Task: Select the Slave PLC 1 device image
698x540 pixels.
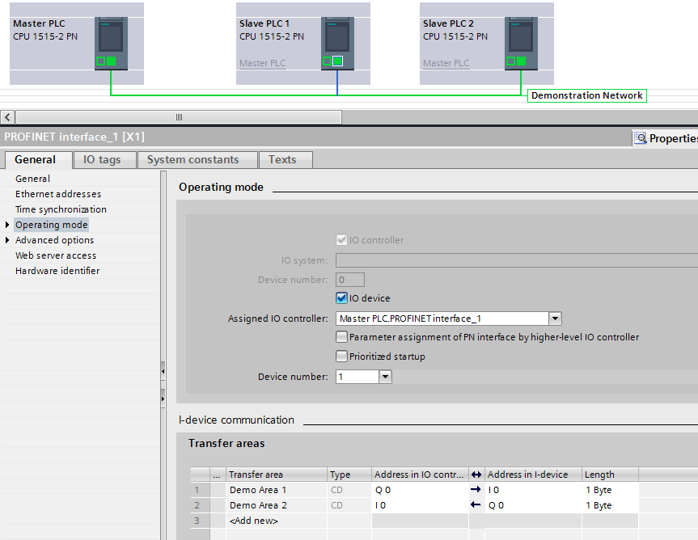Action: click(337, 43)
